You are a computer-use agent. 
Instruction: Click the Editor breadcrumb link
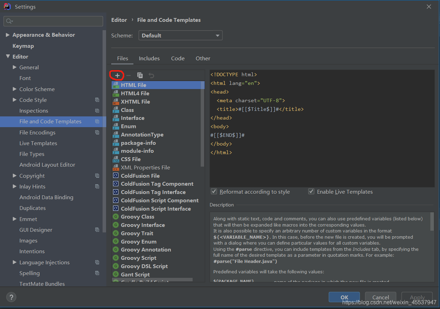click(x=119, y=20)
